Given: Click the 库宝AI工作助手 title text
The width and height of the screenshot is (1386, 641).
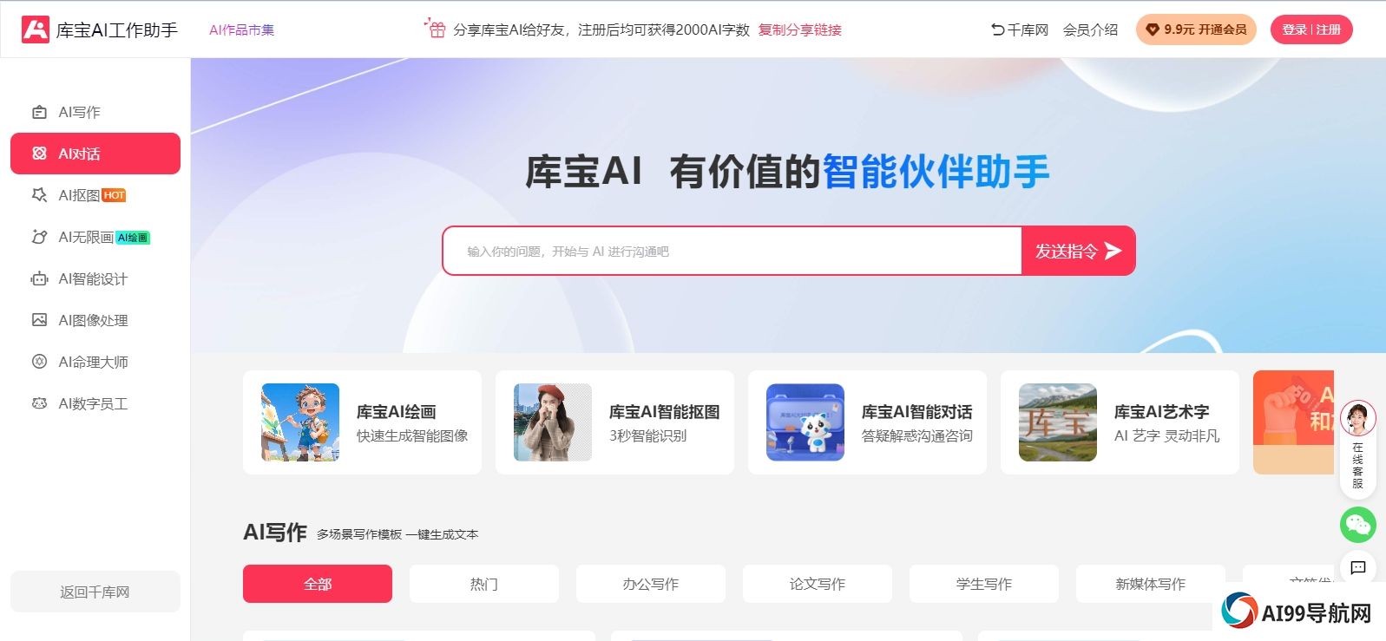Looking at the screenshot, I should coord(117,30).
